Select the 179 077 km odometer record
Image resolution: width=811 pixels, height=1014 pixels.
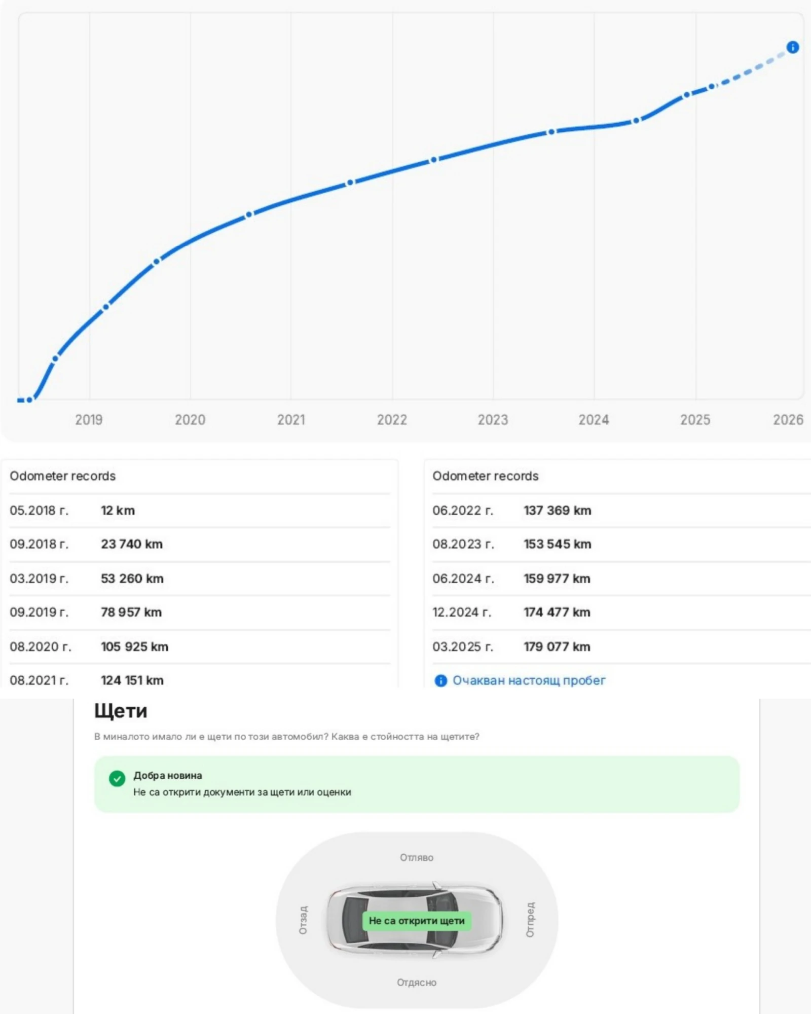pyautogui.click(x=557, y=646)
